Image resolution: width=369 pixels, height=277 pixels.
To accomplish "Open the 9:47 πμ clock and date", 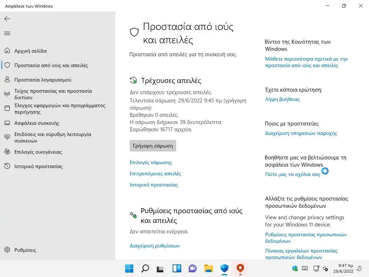I will point(343,268).
